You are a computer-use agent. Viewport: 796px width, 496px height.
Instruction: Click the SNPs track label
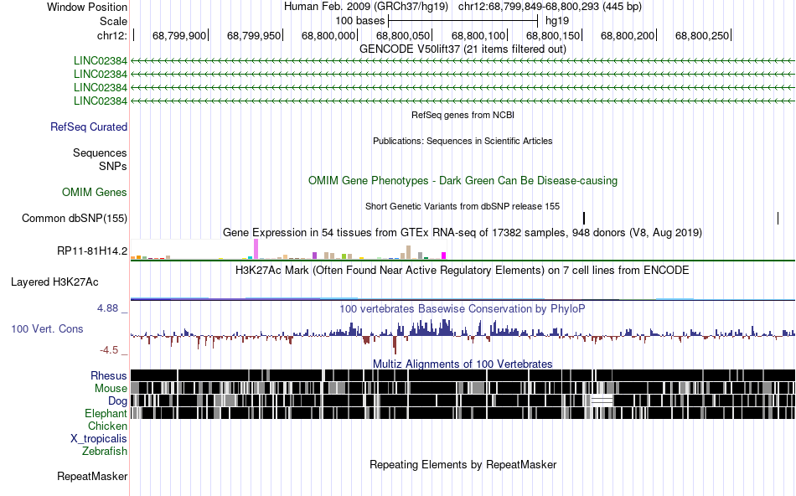point(113,166)
